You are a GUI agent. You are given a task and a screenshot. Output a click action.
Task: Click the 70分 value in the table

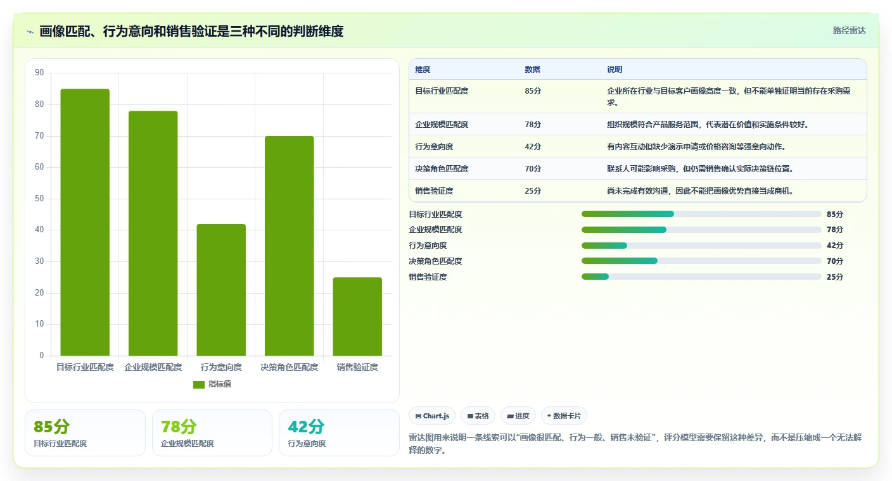click(533, 169)
